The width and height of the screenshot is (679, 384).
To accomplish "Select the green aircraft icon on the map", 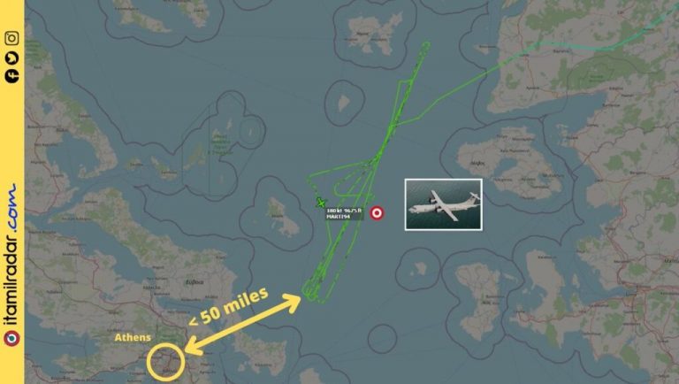I will [x=320, y=202].
